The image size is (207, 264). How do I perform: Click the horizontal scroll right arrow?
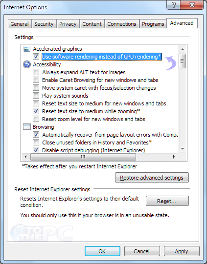(x=174, y=157)
